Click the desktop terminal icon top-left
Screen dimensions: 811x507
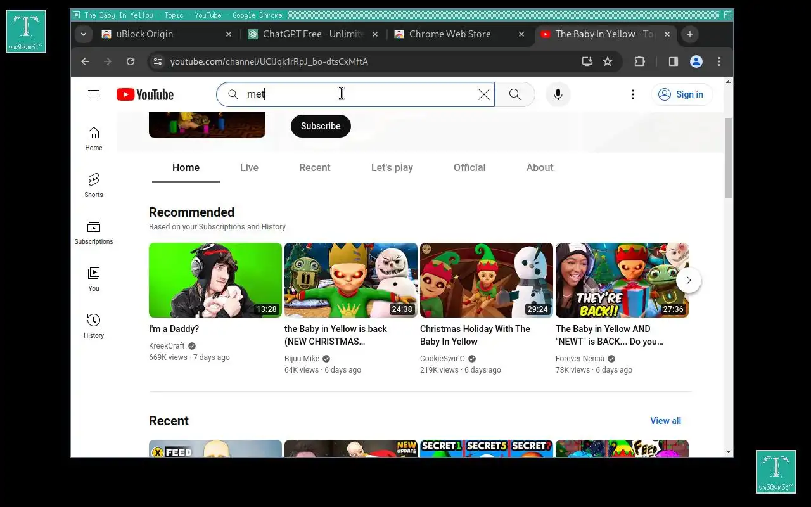[x=26, y=31]
